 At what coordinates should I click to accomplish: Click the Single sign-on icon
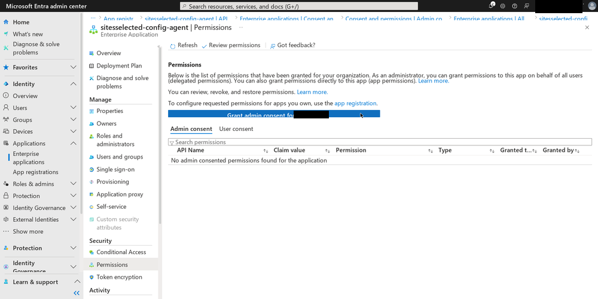pyautogui.click(x=91, y=169)
